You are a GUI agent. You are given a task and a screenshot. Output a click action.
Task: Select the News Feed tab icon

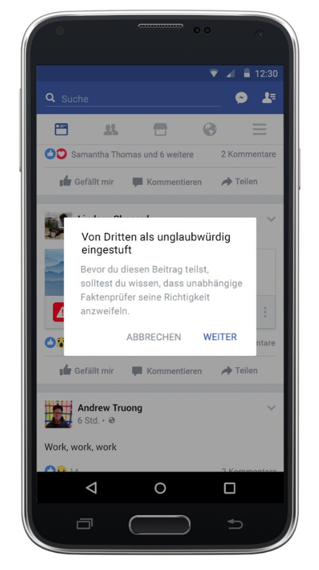coord(62,129)
